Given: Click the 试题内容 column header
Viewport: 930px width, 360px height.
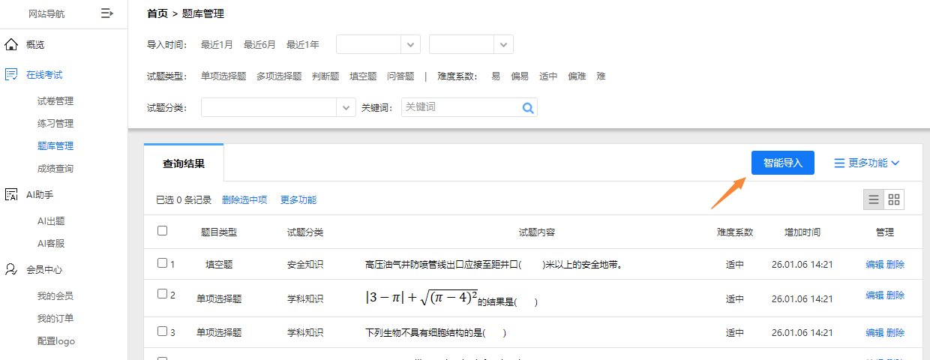Looking at the screenshot, I should click(x=536, y=232).
